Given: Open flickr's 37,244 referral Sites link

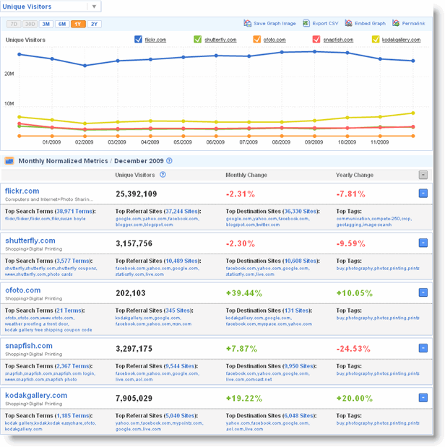Looking at the screenshot, I should coord(181,212).
